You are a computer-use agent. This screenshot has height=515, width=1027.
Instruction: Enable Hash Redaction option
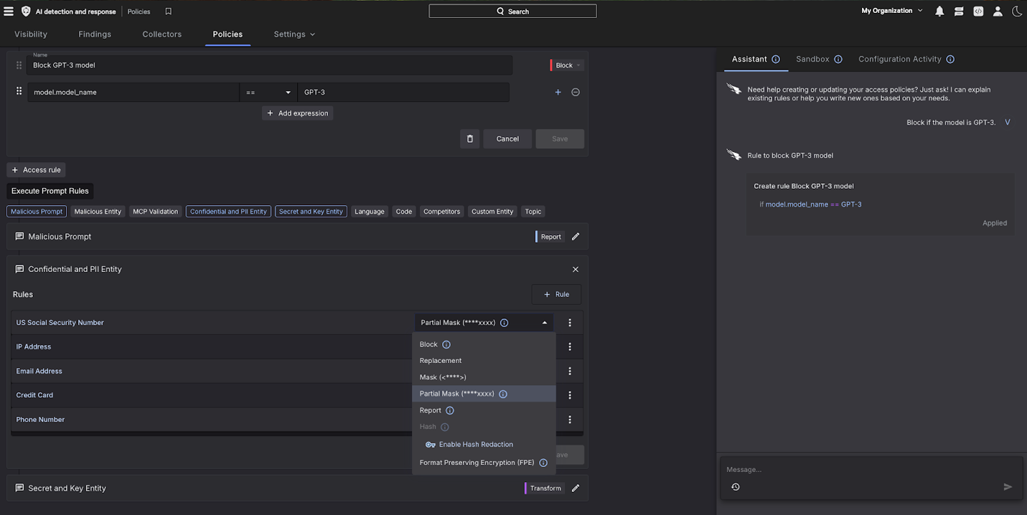(475, 445)
